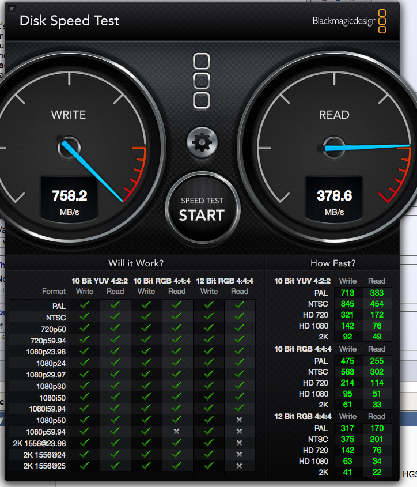
Task: Click the Blackmagicdesign logo
Action: pyautogui.click(x=349, y=21)
